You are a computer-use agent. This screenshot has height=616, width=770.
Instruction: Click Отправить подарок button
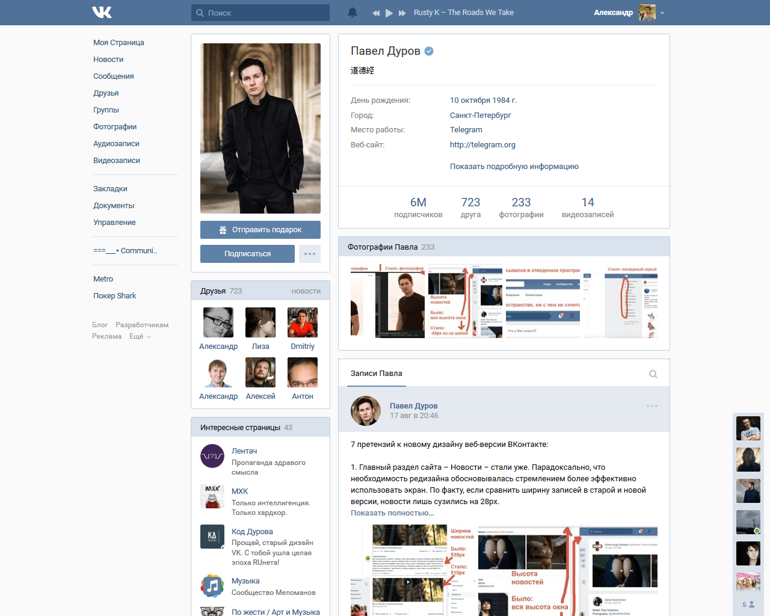click(x=260, y=230)
